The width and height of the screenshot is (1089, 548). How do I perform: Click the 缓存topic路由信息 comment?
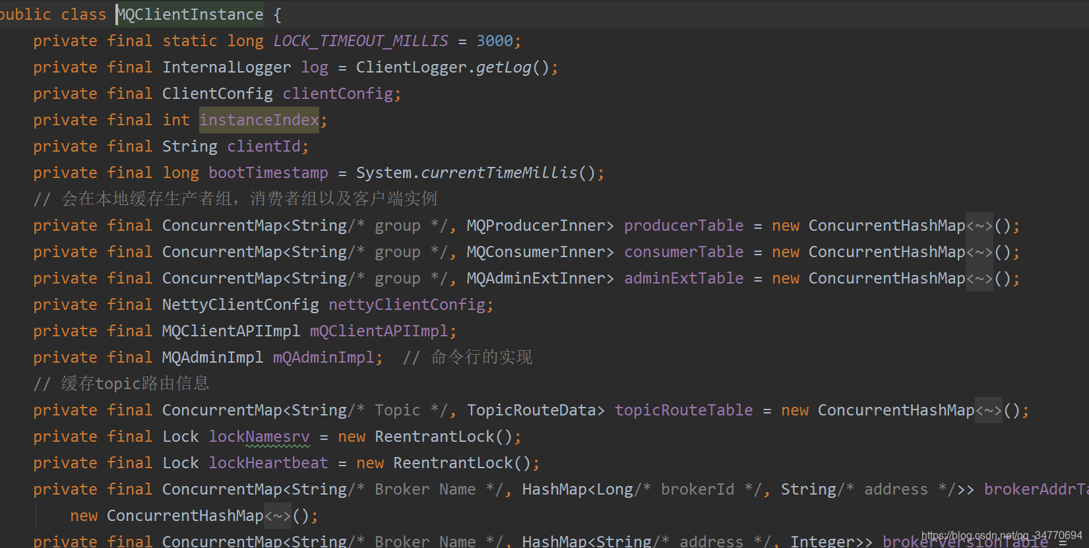121,384
